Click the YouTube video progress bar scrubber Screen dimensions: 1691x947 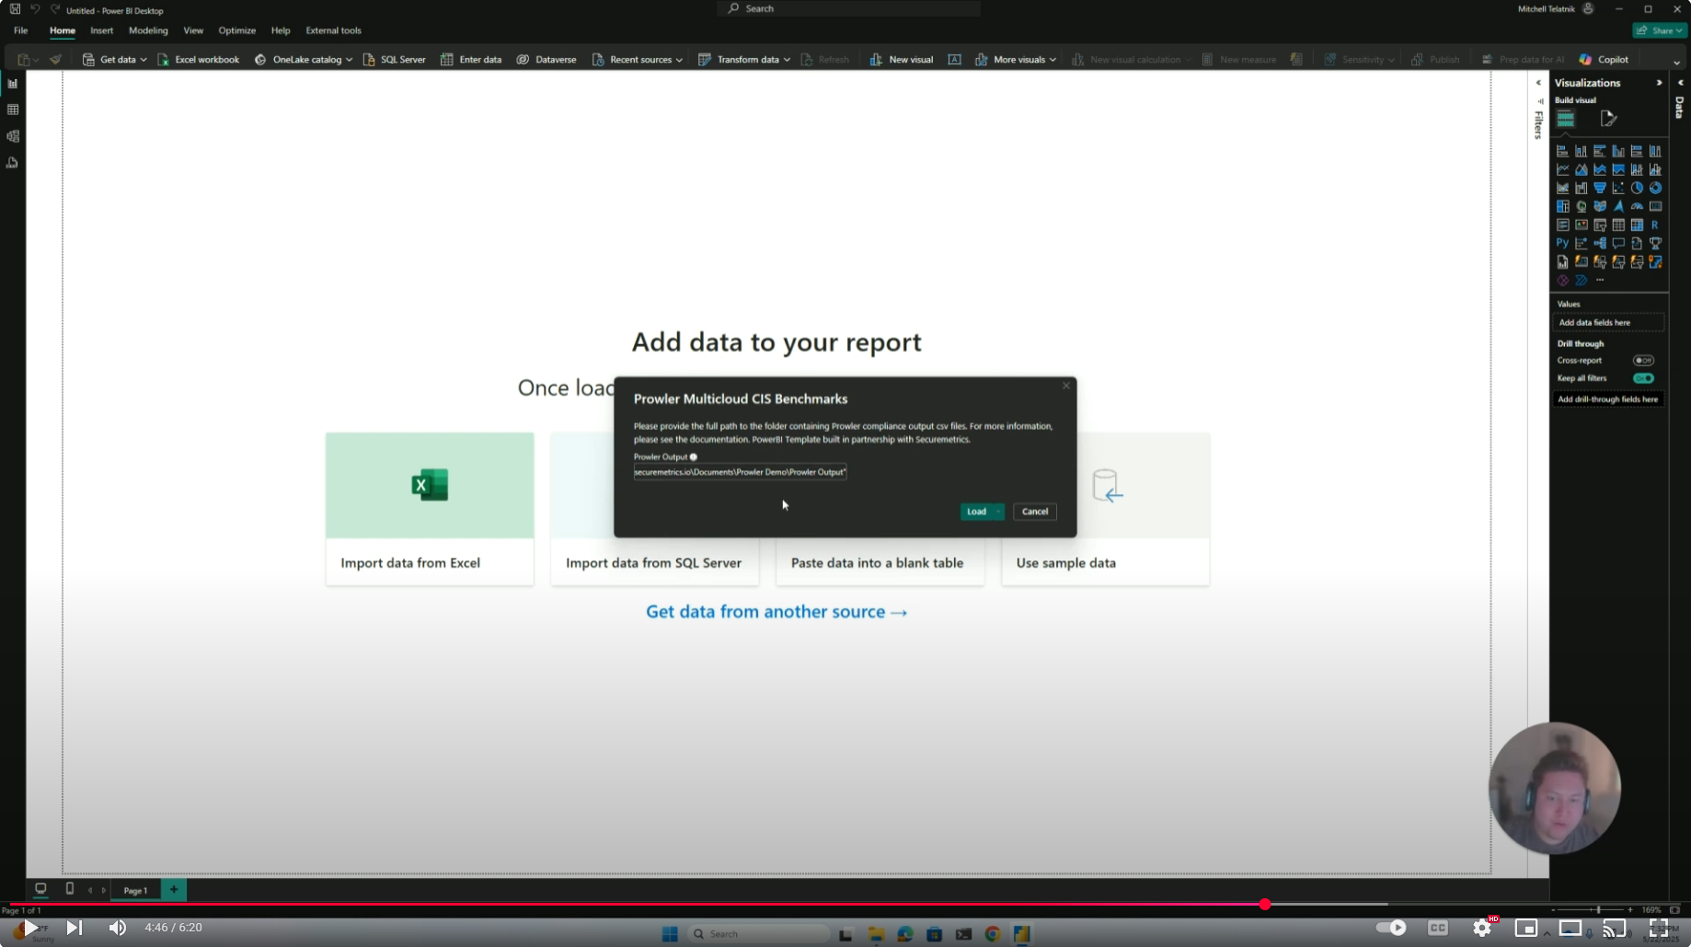click(1265, 905)
